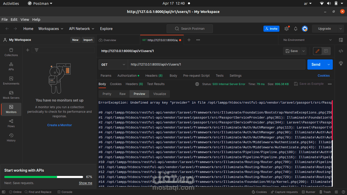Open the Test Results tab
Screen dimensions: 347x195
pos(156,84)
